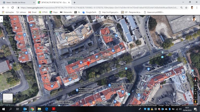
Task: Open the Chrome profile avatar in toolbar
Action: tap(192, 8)
